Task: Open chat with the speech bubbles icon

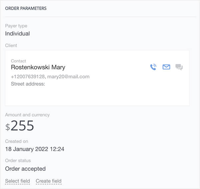Action: (x=179, y=67)
